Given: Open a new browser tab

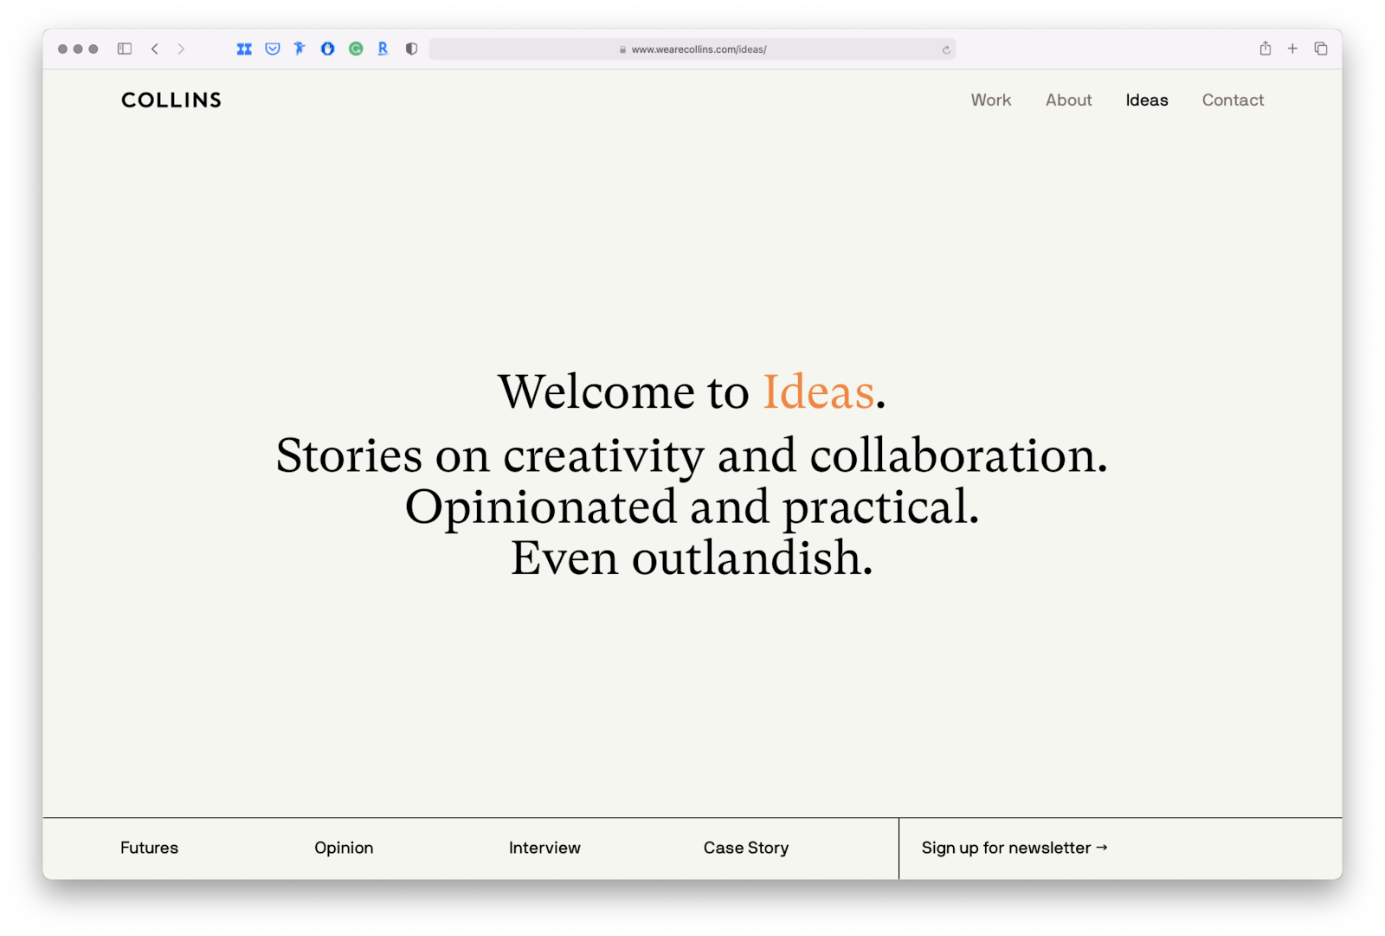Looking at the screenshot, I should coord(1292,49).
